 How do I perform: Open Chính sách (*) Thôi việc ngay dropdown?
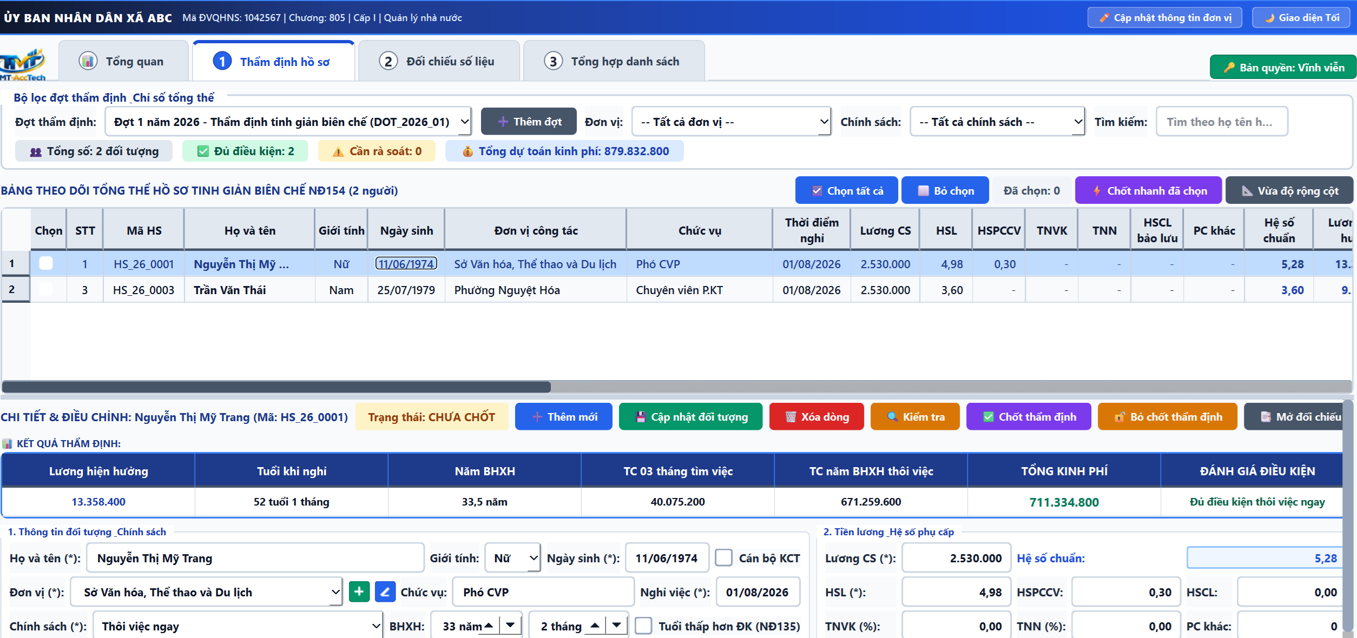tap(238, 626)
